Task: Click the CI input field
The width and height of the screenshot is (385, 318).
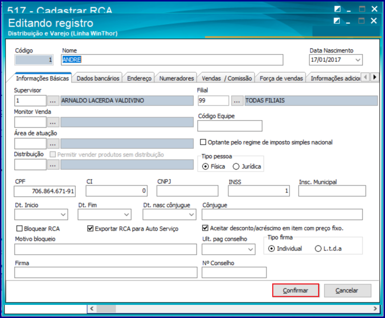Action: tap(117, 191)
